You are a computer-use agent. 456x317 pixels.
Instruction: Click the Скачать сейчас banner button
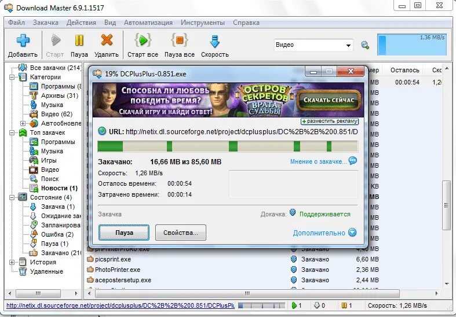[x=329, y=100]
